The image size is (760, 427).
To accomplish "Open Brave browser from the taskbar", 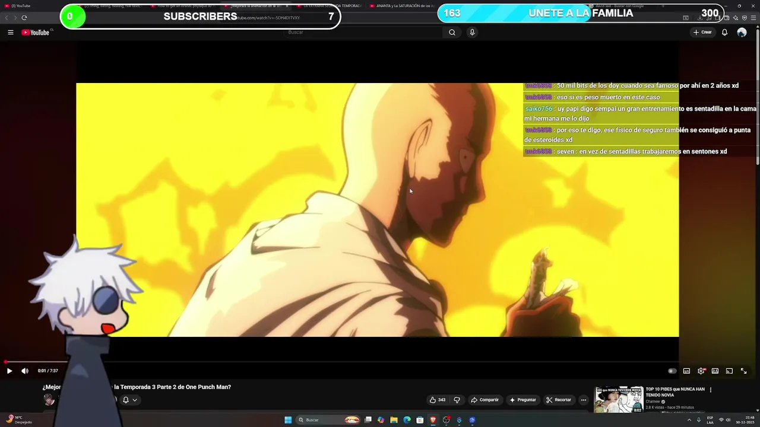I will [433, 420].
